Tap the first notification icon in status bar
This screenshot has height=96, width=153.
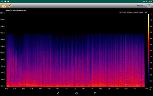click(x=2, y=1)
